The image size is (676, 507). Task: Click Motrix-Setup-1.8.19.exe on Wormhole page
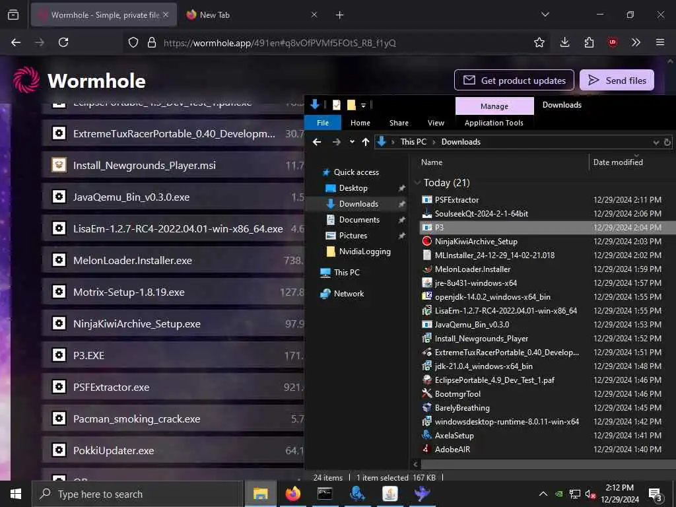point(129,292)
